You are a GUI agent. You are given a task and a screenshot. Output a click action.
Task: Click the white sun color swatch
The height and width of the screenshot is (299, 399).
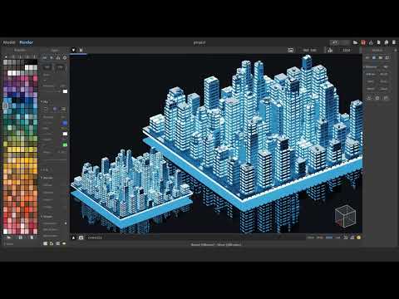click(65, 91)
